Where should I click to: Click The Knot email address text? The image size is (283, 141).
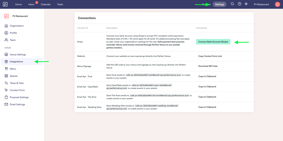160,95
